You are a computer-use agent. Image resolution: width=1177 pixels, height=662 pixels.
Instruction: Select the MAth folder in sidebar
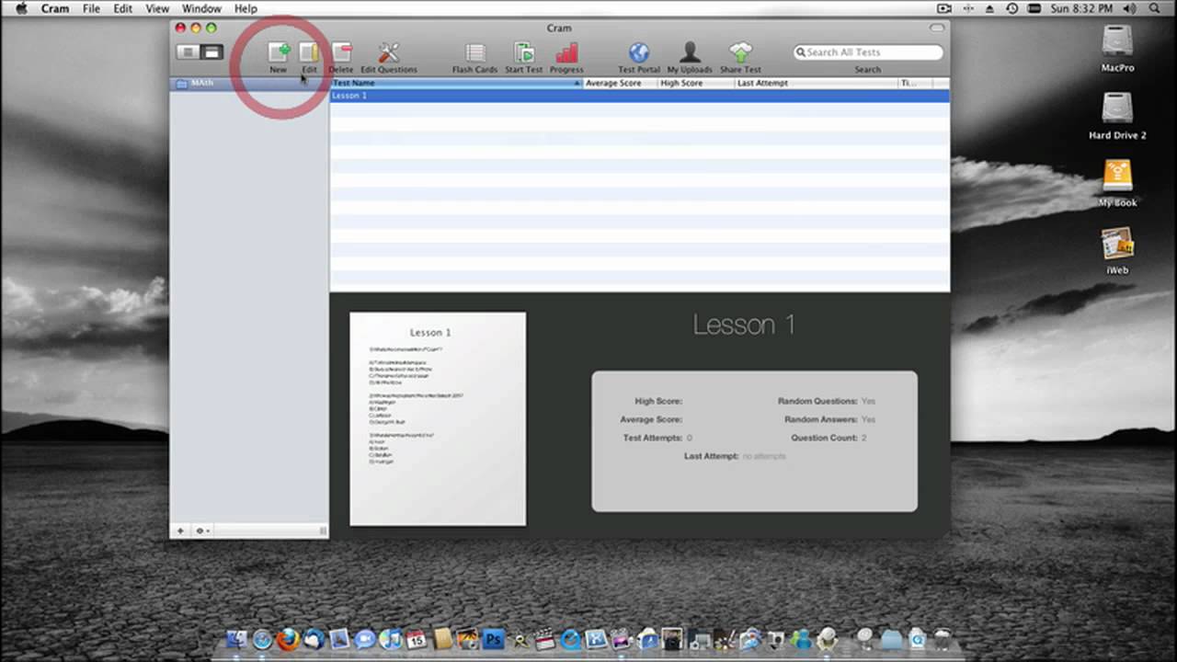(x=249, y=83)
